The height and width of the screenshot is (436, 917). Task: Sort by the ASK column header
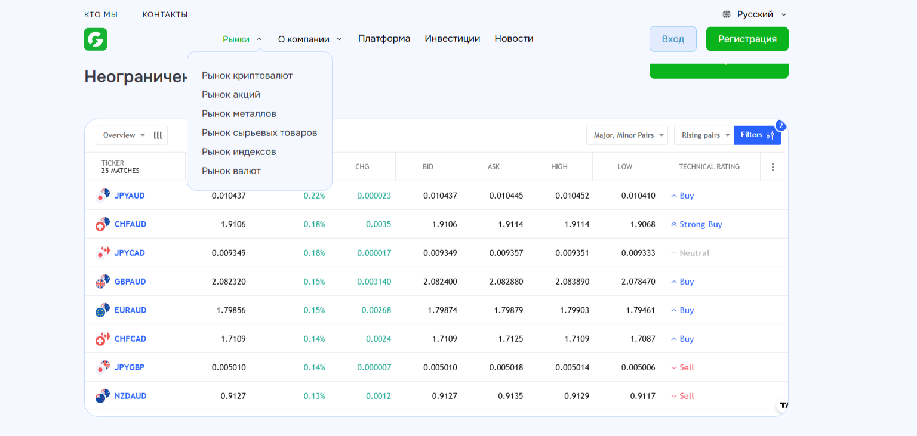click(x=494, y=167)
